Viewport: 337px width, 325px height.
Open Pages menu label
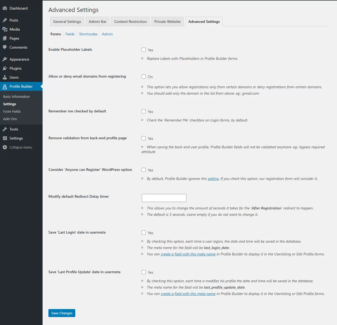click(14, 38)
